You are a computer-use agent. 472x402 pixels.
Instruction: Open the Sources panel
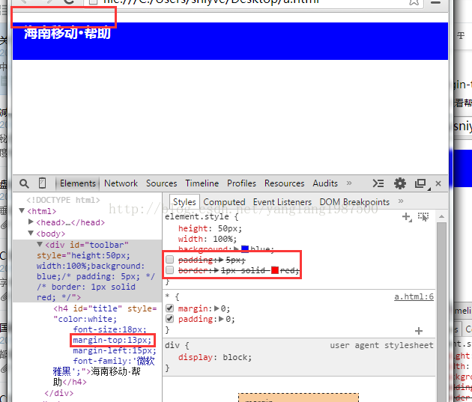[x=161, y=183]
